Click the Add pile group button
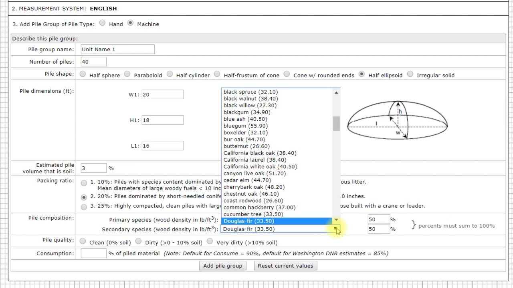 (222, 266)
